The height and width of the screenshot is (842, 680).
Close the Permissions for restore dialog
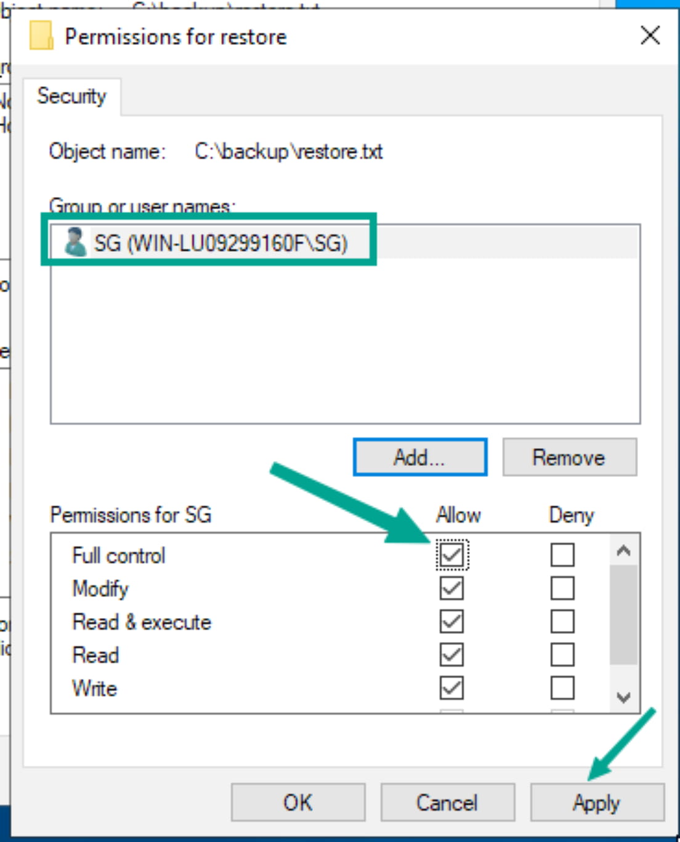coord(650,36)
